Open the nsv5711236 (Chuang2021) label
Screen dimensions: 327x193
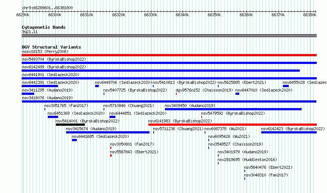click(x=178, y=129)
